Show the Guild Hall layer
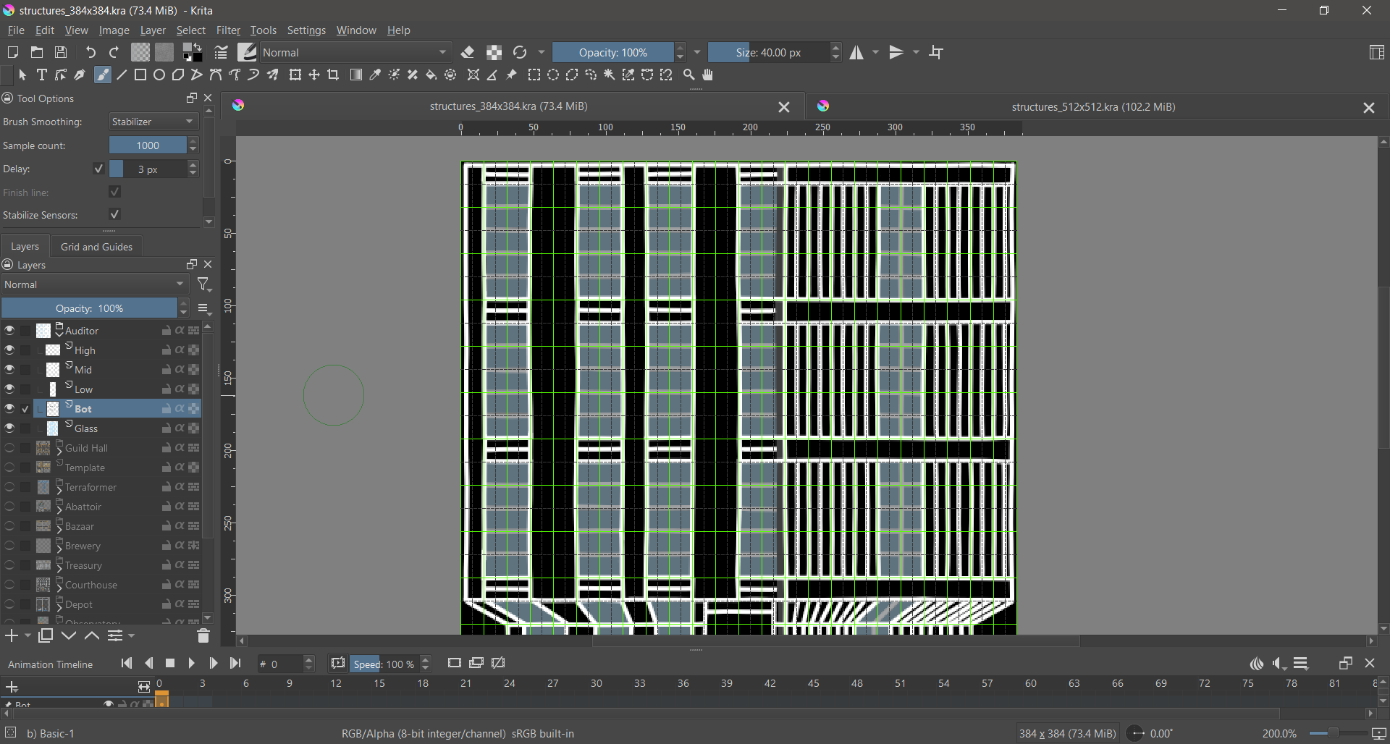The width and height of the screenshot is (1390, 744). (x=9, y=448)
